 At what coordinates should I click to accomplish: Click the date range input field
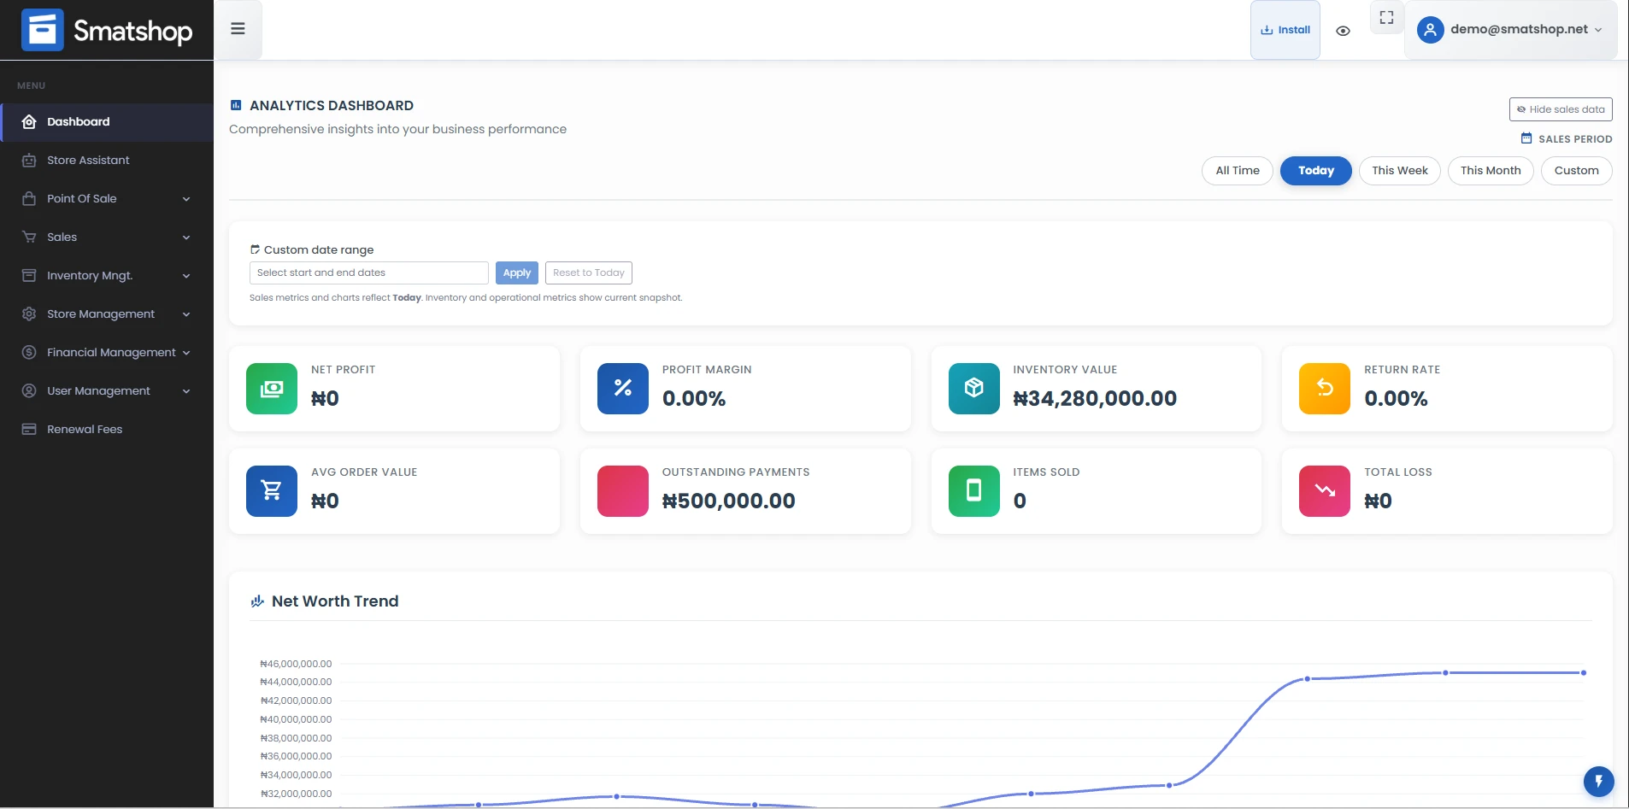point(368,273)
